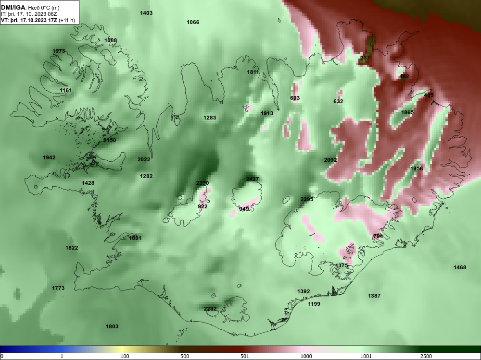Viewport: 481px width, 360px height.
Task: Select the 922 value on the glacier
Action: [203, 206]
